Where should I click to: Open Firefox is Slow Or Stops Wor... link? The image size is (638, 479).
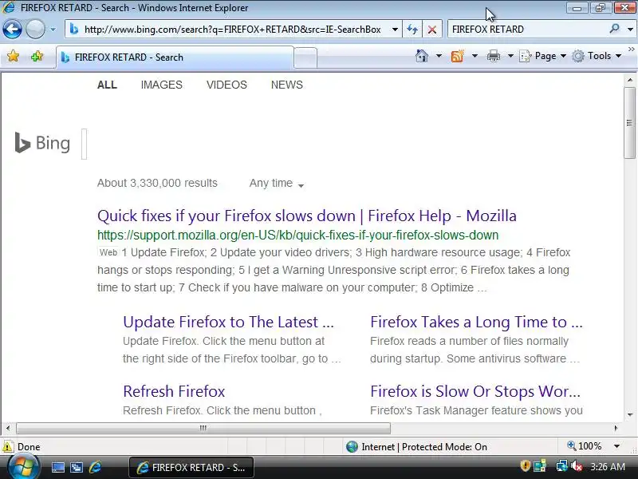coord(475,391)
